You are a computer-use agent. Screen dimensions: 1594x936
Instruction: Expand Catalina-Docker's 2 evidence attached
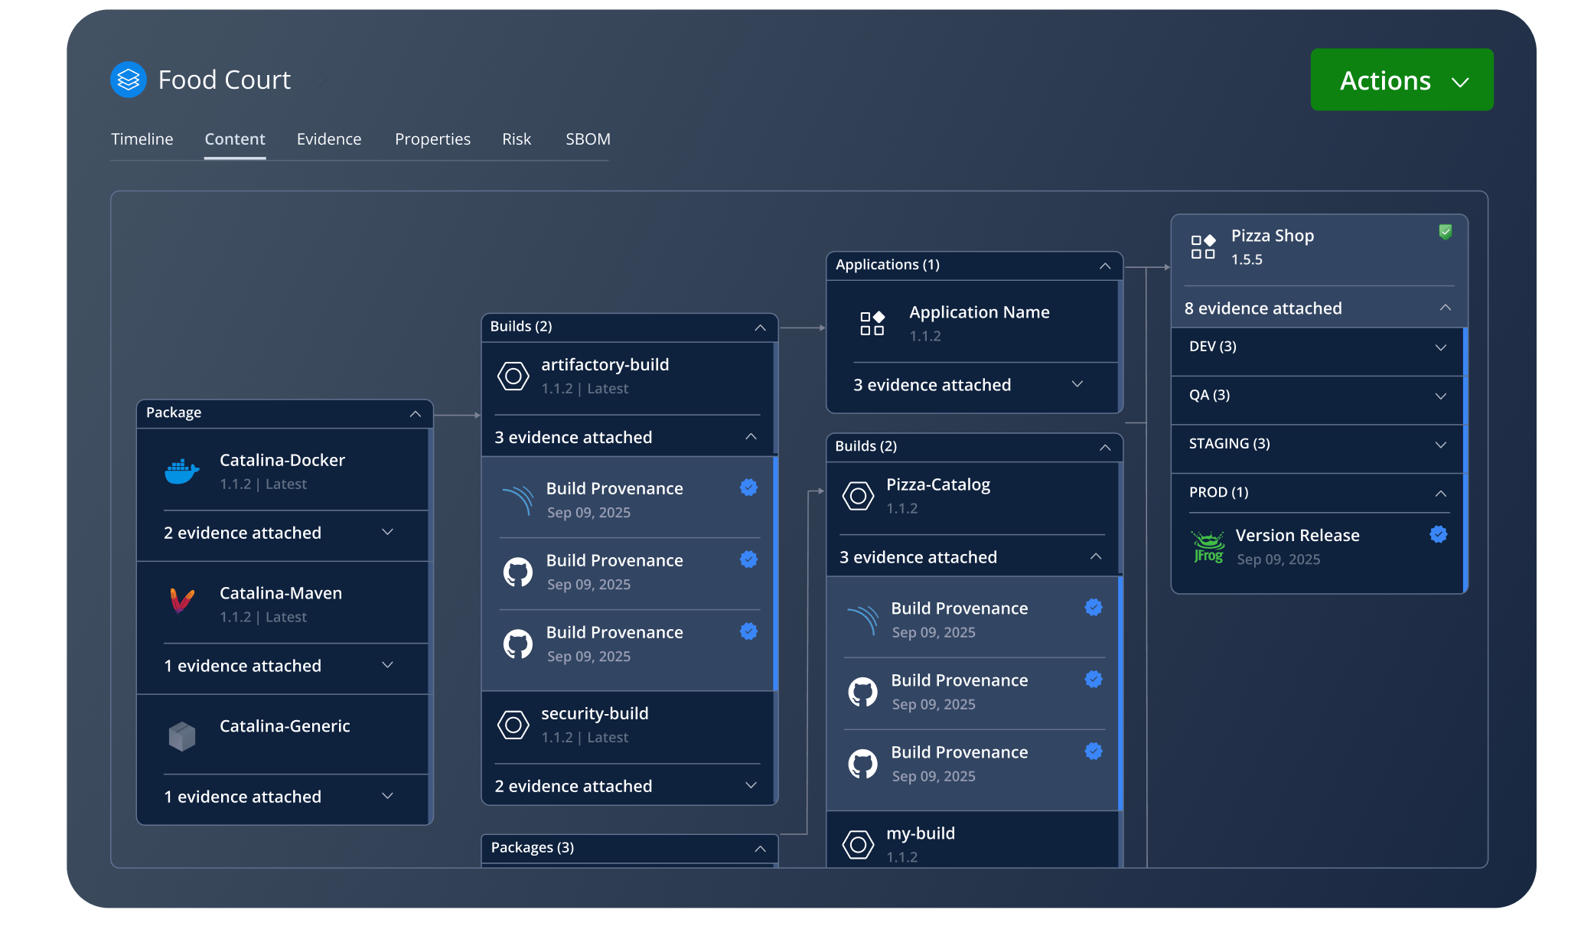(387, 533)
